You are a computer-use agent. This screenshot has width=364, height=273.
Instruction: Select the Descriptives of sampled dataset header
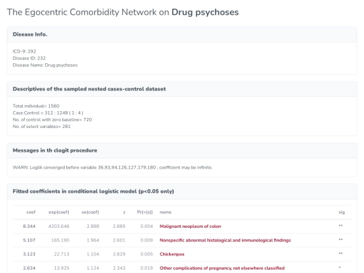pyautogui.click(x=182, y=89)
